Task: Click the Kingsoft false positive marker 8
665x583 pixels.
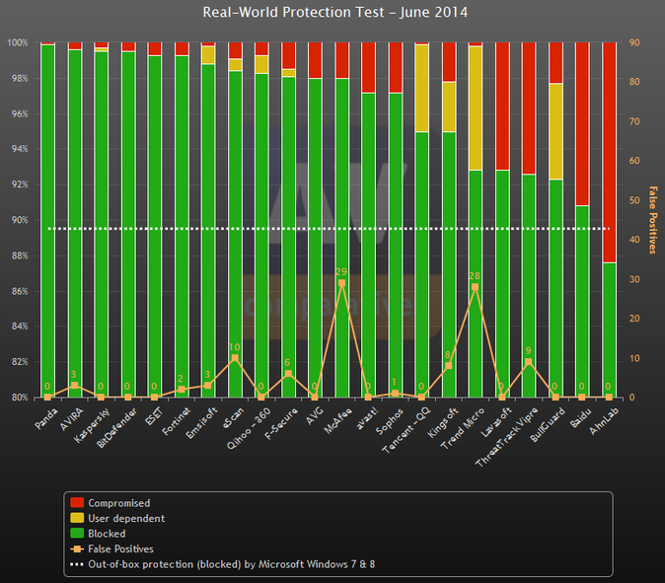Action: point(449,366)
